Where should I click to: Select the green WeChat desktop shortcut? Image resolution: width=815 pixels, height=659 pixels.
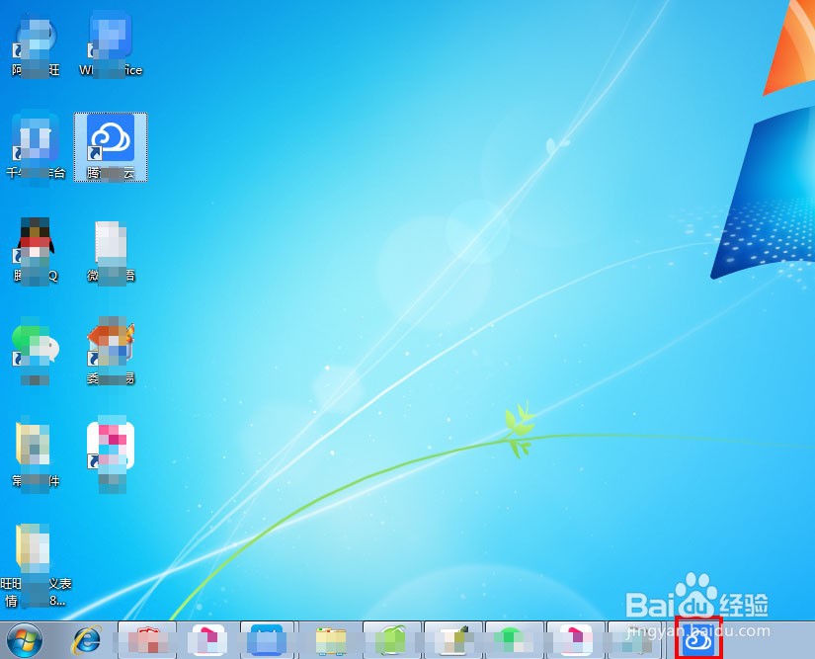click(36, 352)
